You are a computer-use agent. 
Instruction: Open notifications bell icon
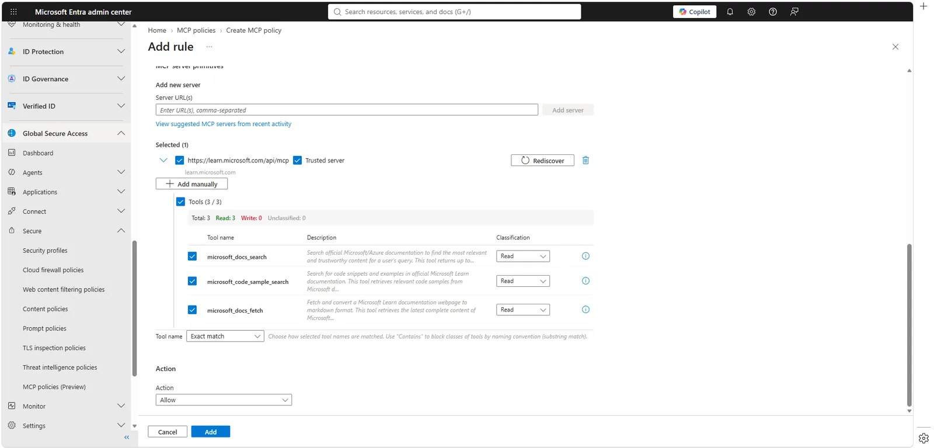pyautogui.click(x=730, y=12)
